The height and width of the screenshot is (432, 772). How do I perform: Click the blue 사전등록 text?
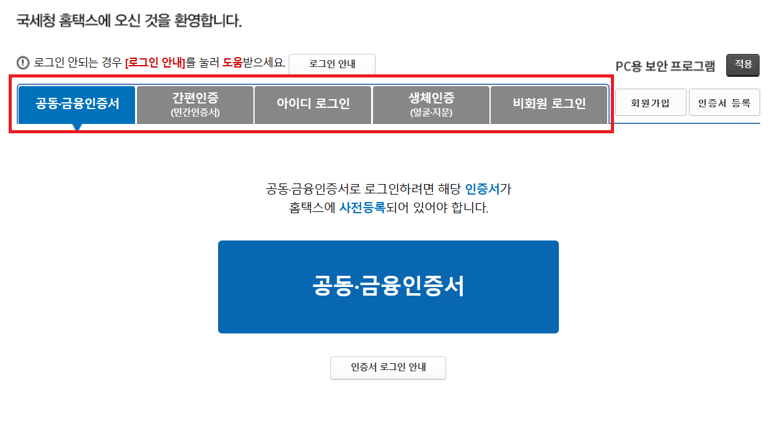click(x=362, y=208)
